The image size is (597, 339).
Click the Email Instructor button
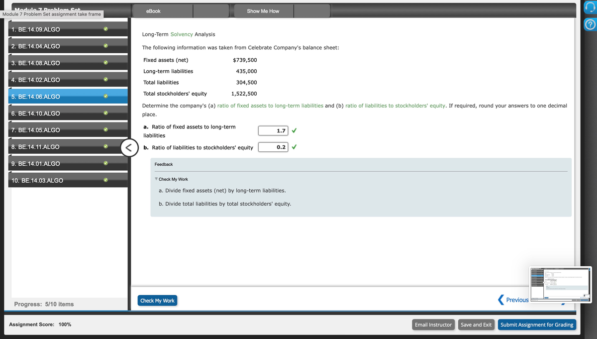(x=433, y=325)
